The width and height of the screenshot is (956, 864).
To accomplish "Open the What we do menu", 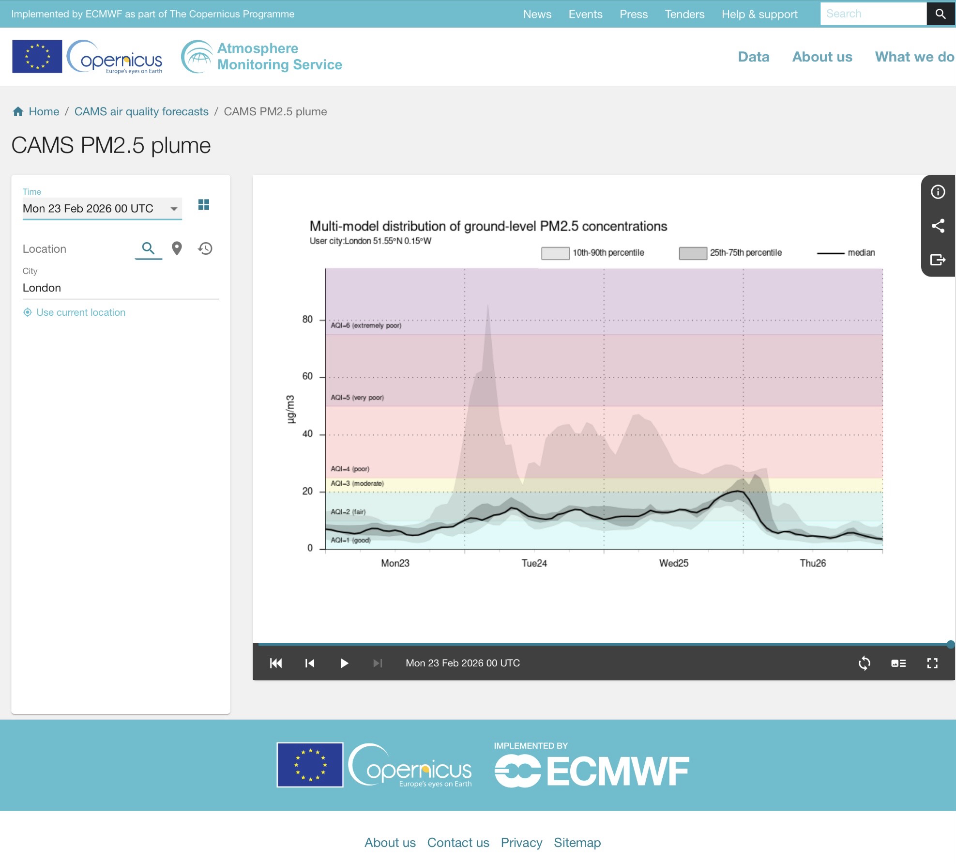I will (x=914, y=57).
